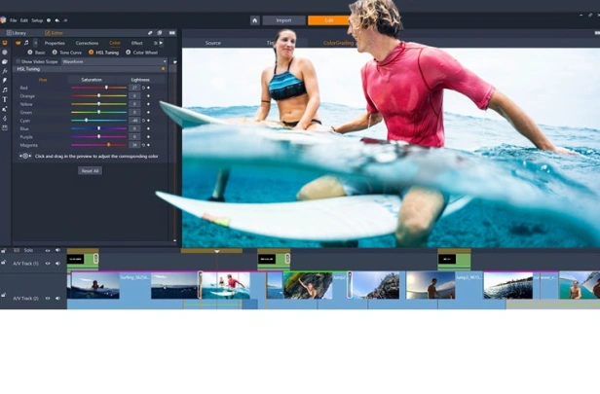Image resolution: width=600 pixels, height=394 pixels.
Task: Click the music note icon in the left sidebar
Action: click(5, 90)
